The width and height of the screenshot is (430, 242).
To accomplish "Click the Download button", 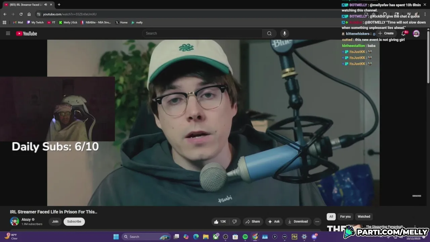I will 298,221.
